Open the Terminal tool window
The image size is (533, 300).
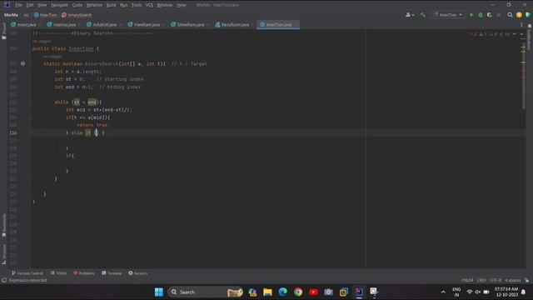tap(112, 273)
